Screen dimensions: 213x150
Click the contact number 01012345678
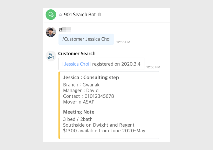pyautogui.click(x=99, y=96)
